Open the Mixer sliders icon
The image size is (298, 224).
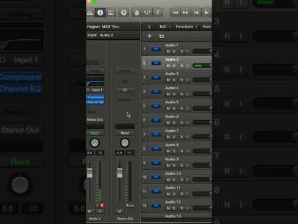[147, 13]
